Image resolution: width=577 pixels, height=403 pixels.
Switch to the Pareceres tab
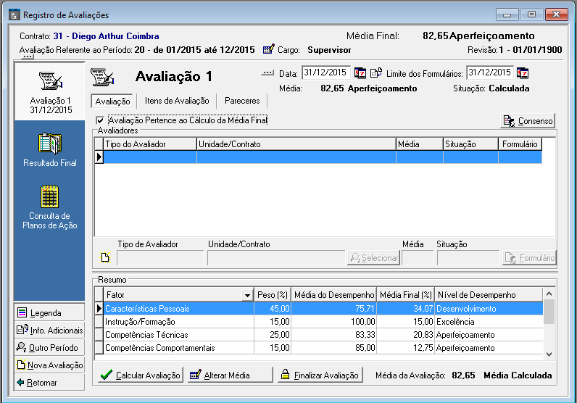pos(242,101)
